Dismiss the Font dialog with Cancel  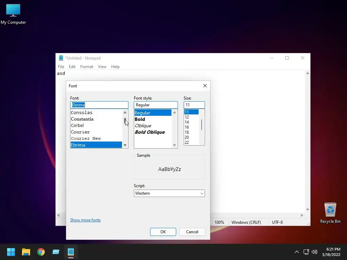tap(192, 232)
